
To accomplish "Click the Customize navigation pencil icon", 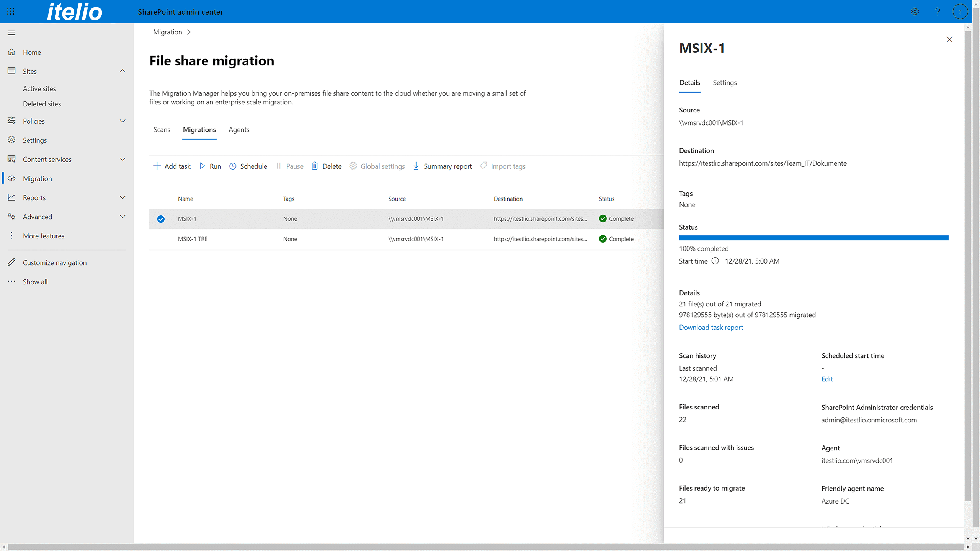I will pyautogui.click(x=12, y=262).
